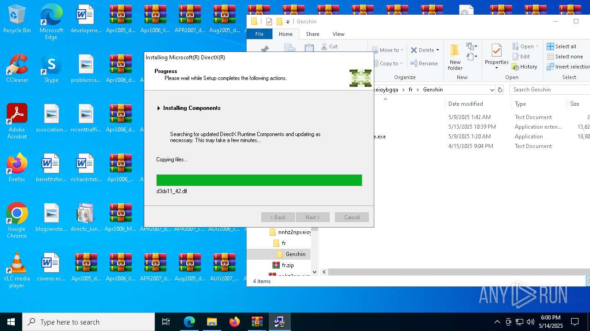Open file History from the ribbon
The width and height of the screenshot is (590, 331).
click(x=525, y=67)
